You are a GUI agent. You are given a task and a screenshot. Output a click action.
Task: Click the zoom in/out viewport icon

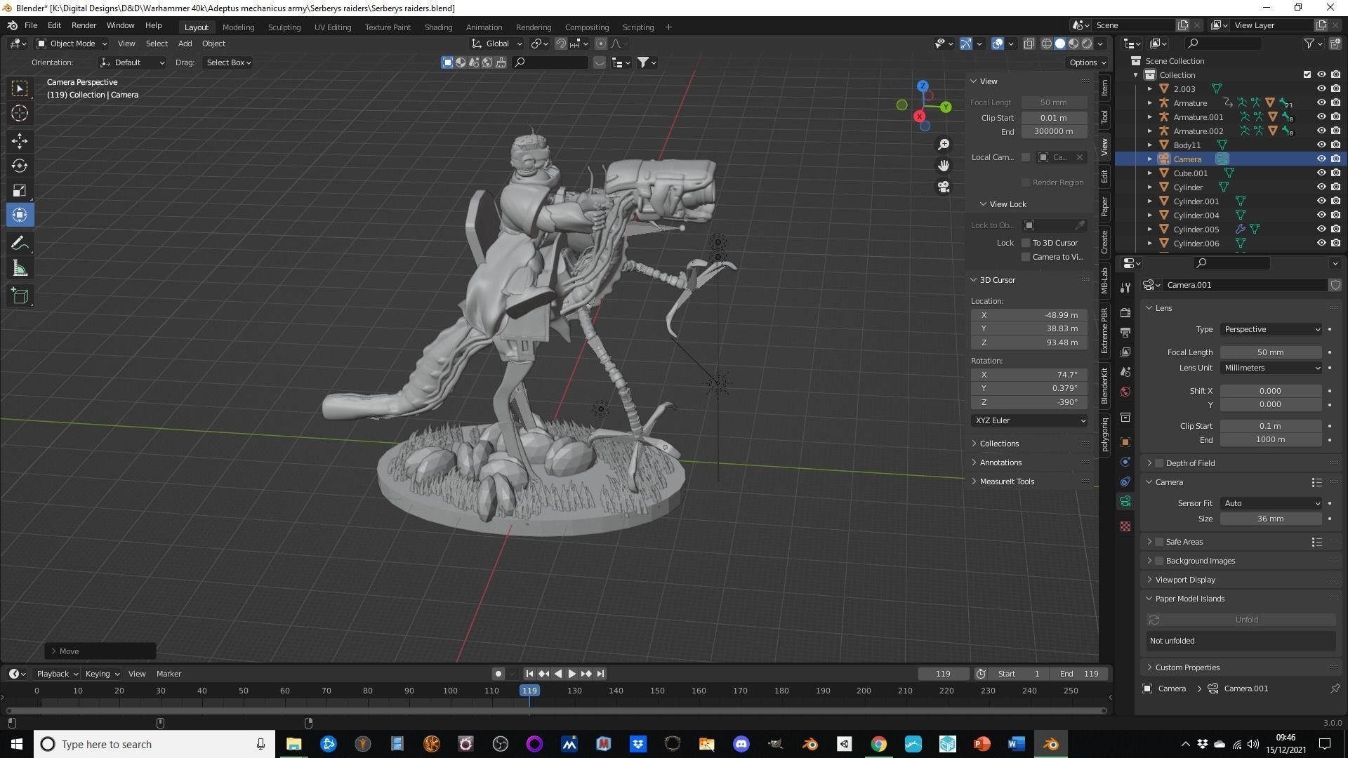(944, 145)
